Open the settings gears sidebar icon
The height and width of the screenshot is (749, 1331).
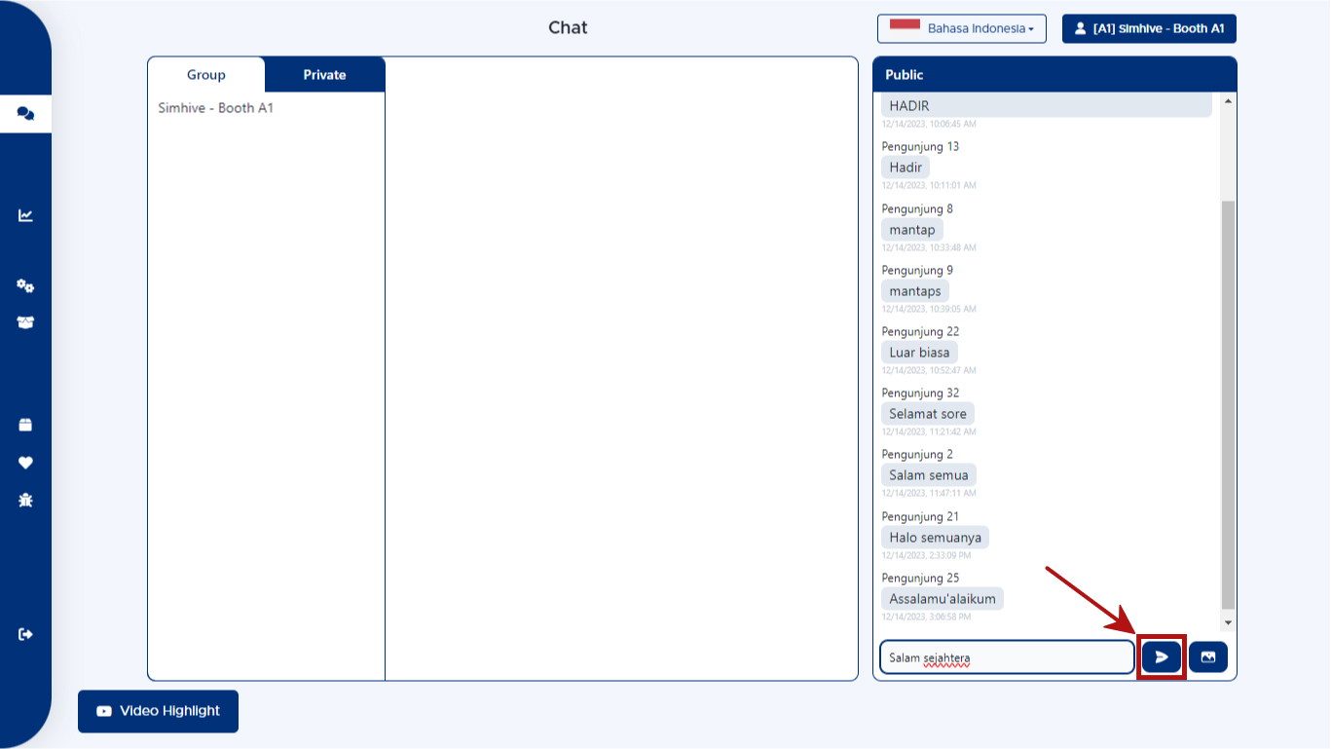click(x=25, y=285)
